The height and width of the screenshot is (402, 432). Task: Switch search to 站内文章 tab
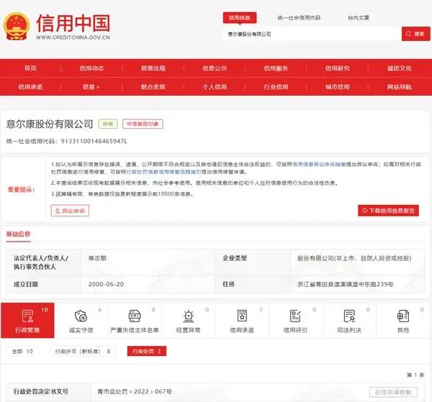(359, 17)
